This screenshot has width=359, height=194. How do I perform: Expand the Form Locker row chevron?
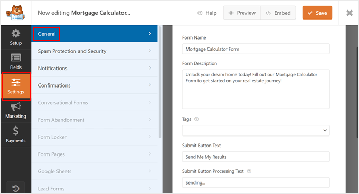point(150,137)
